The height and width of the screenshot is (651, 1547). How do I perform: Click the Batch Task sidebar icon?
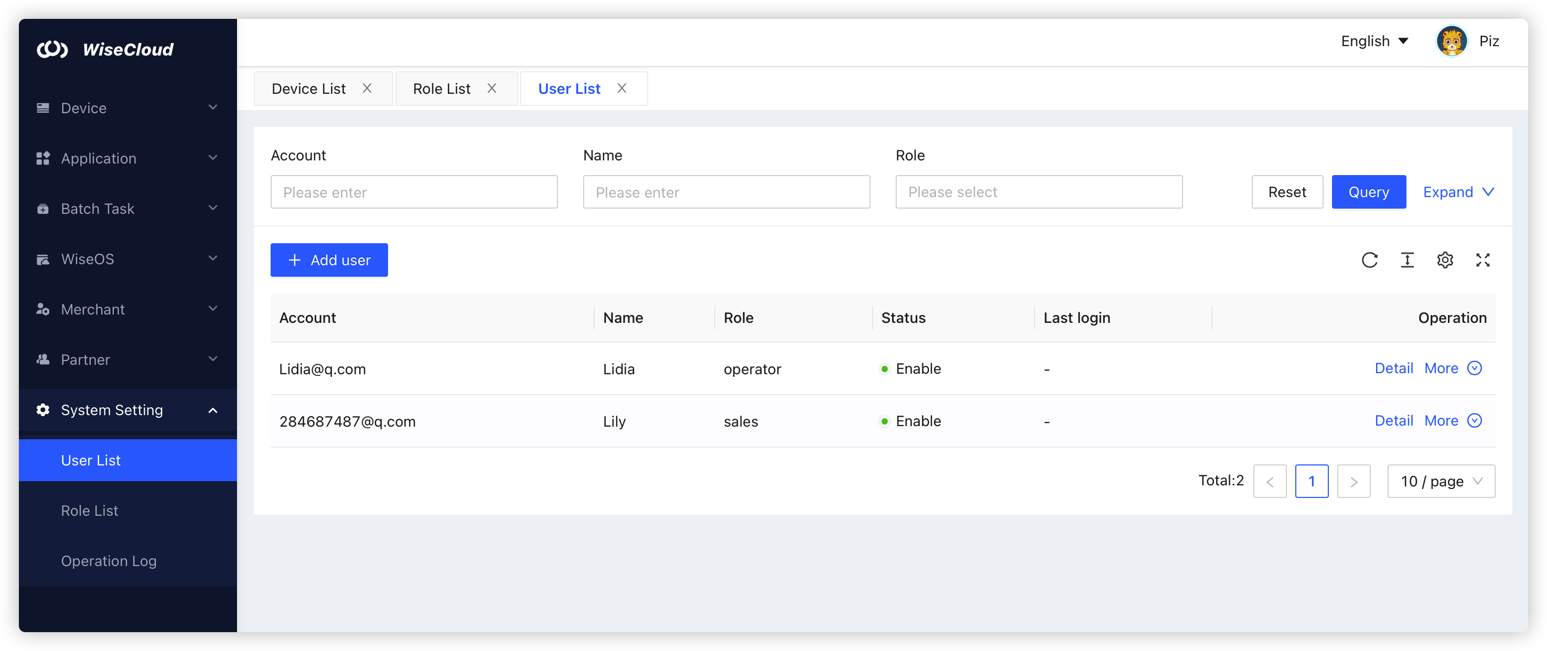pos(42,208)
